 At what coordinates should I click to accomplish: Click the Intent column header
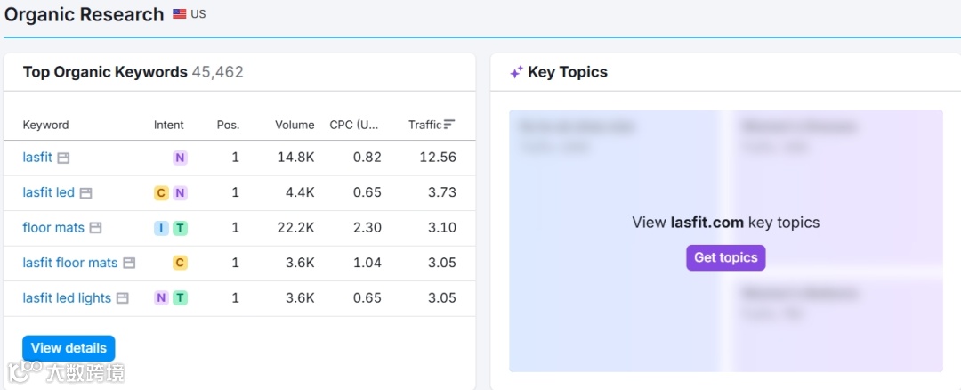[168, 125]
